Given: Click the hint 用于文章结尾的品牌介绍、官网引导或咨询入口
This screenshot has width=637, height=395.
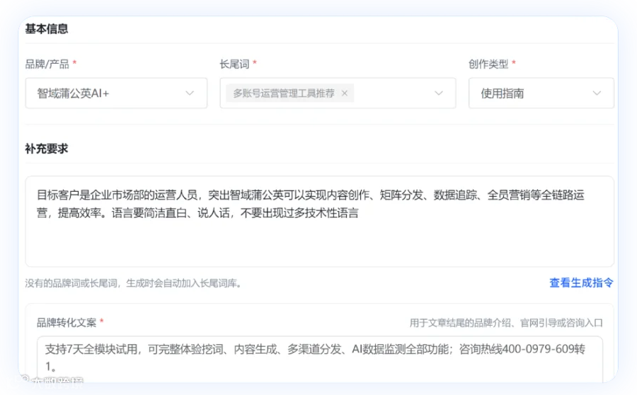Looking at the screenshot, I should (x=506, y=323).
